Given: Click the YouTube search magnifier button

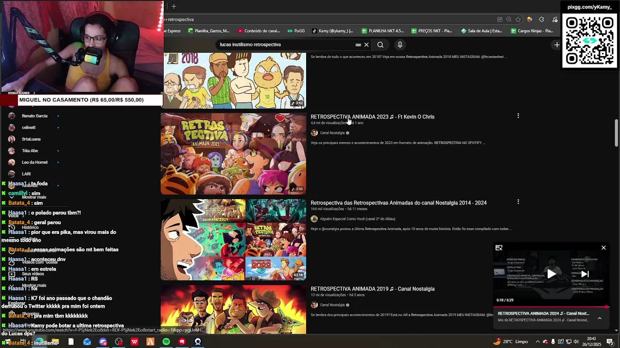Looking at the screenshot, I should click(380, 44).
